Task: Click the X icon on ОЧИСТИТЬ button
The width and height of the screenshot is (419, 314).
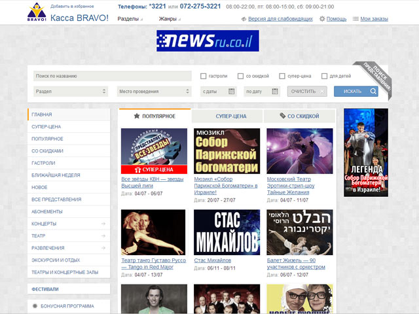Action: click(x=322, y=92)
